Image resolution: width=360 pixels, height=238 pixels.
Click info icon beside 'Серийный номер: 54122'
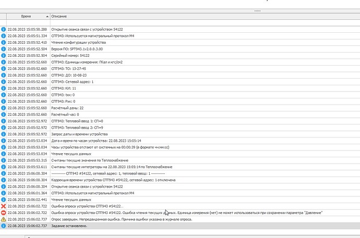click(x=4, y=55)
